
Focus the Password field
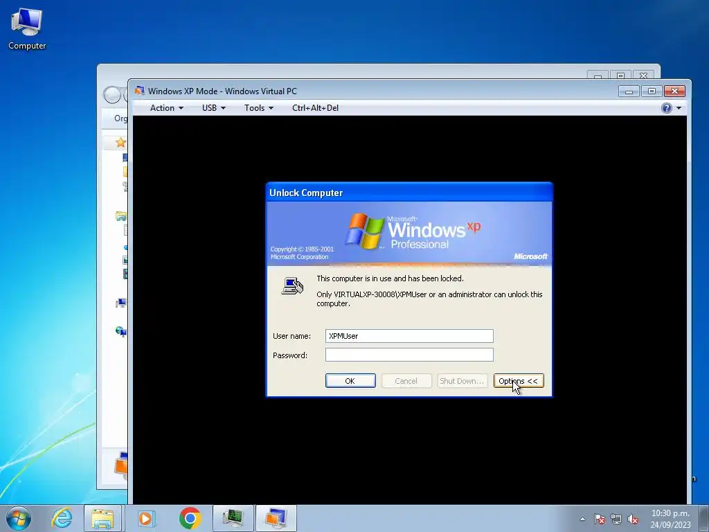point(409,355)
